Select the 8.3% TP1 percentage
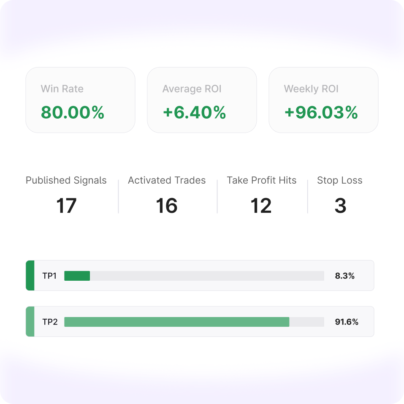404x404 pixels. pos(344,276)
